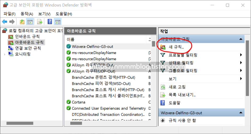Open the 프로필별 필터링 submenu arrow

(x=241, y=55)
